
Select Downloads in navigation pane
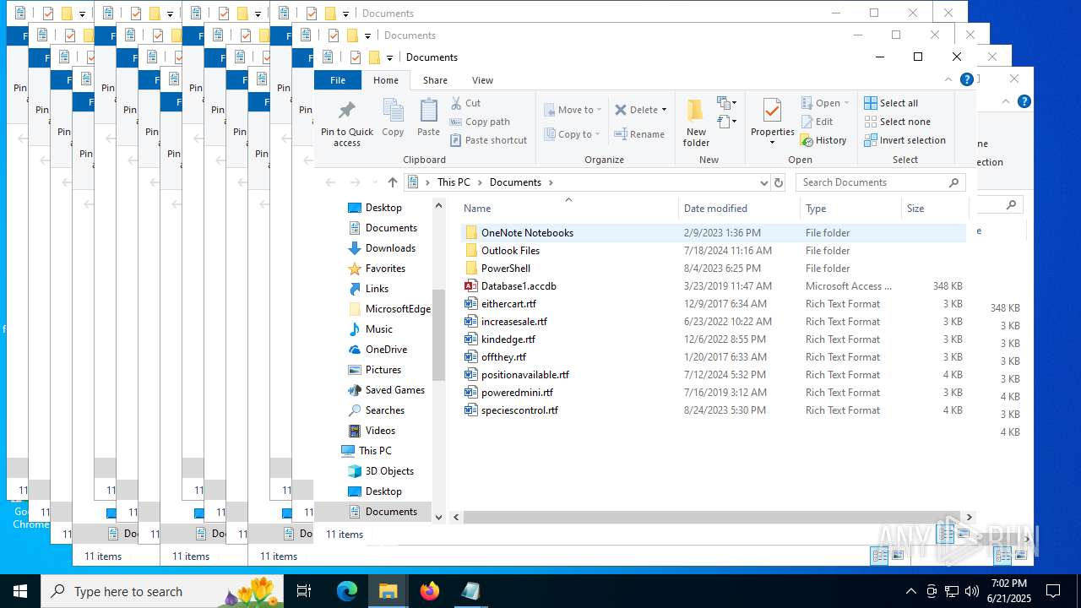[390, 248]
